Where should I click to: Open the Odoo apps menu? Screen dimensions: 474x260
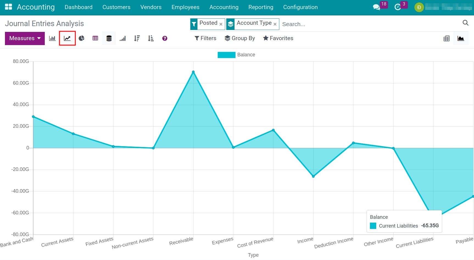pos(8,7)
